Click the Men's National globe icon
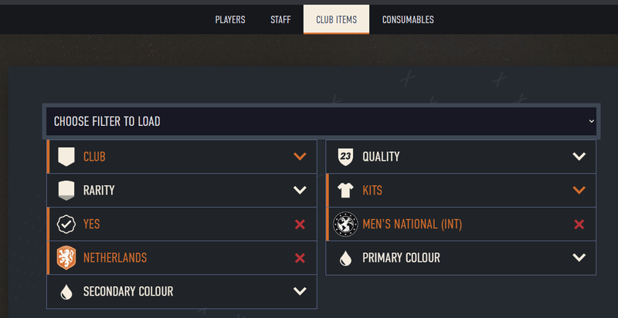Image resolution: width=618 pixels, height=318 pixels. coord(344,224)
